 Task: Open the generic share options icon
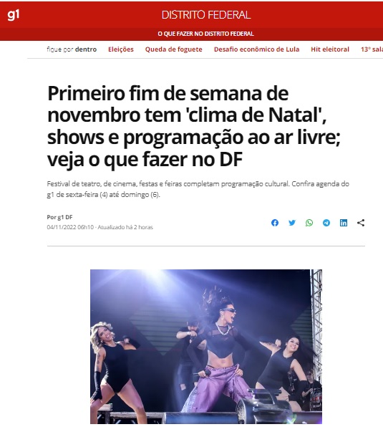[x=361, y=223]
